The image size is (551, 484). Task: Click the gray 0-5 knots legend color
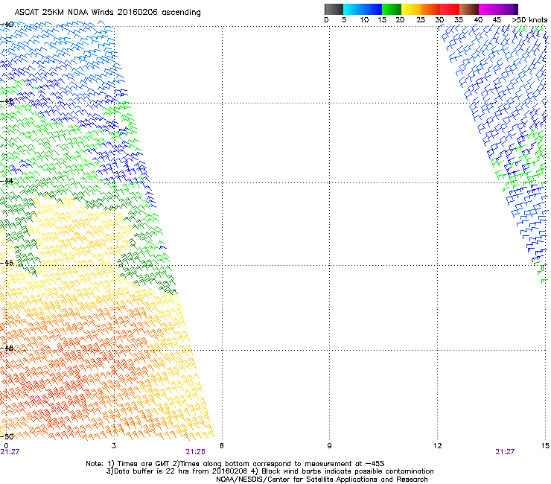[334, 9]
